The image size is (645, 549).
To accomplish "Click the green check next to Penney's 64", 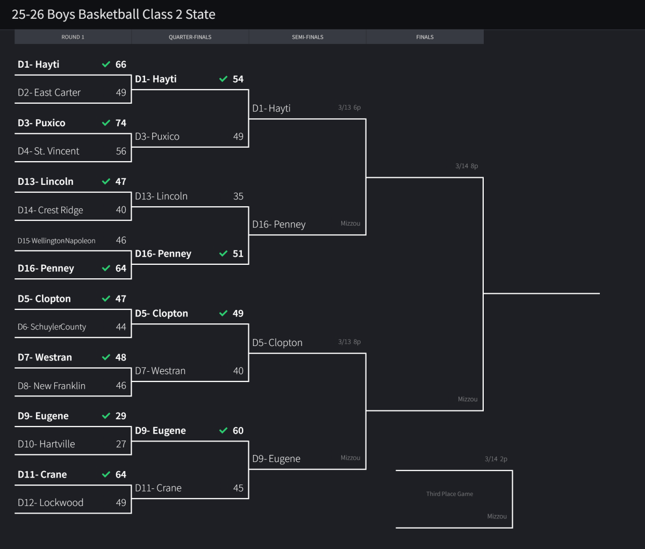I will pyautogui.click(x=106, y=269).
